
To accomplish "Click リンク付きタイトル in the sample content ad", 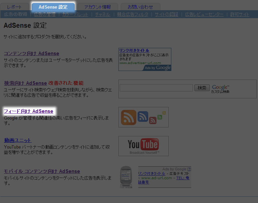I will tap(134, 50).
